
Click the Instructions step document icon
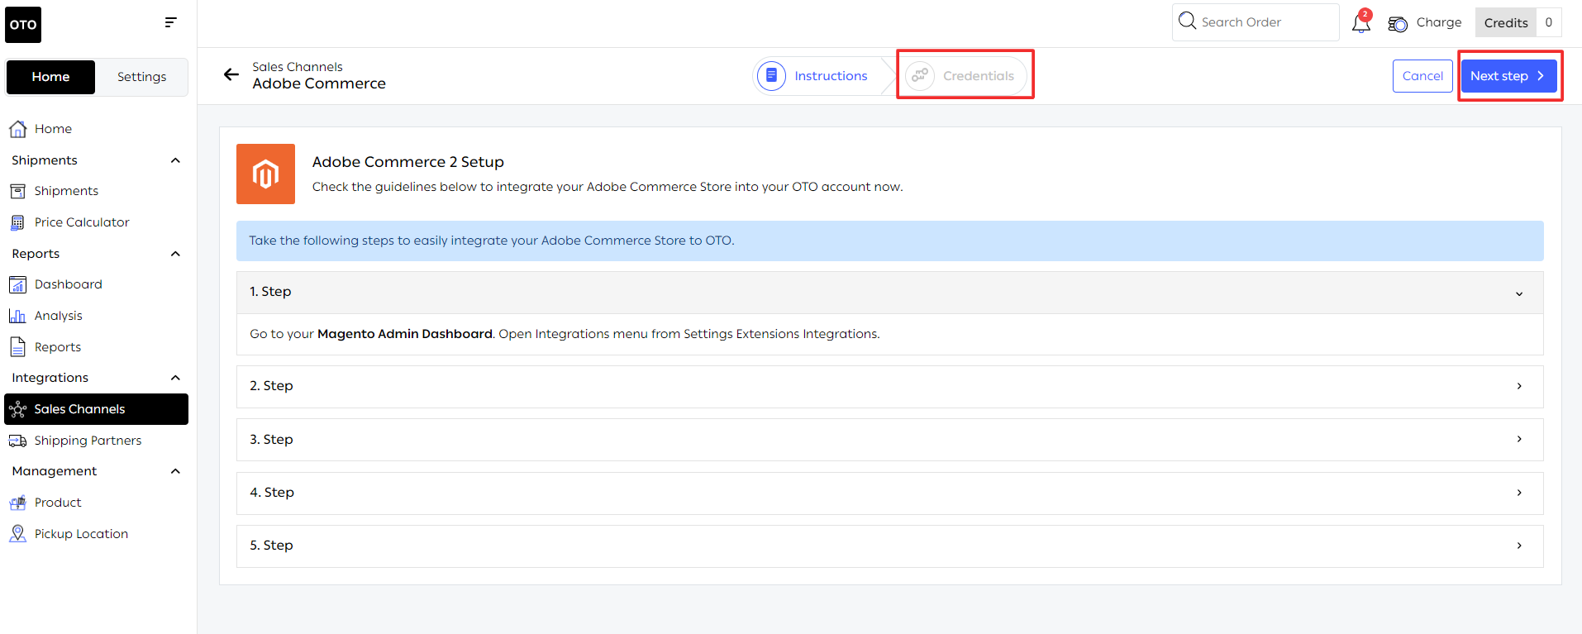coord(771,75)
